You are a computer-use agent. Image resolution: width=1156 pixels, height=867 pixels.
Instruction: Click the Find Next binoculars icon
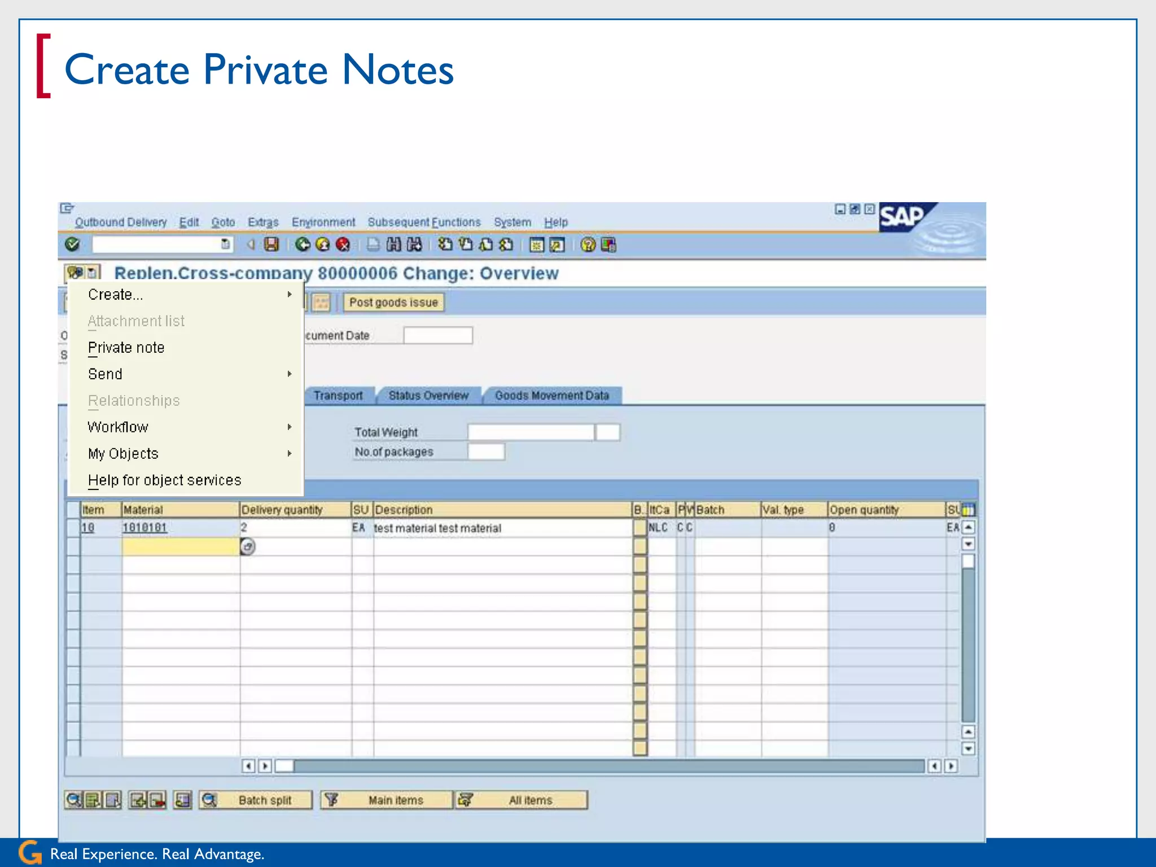pos(414,244)
